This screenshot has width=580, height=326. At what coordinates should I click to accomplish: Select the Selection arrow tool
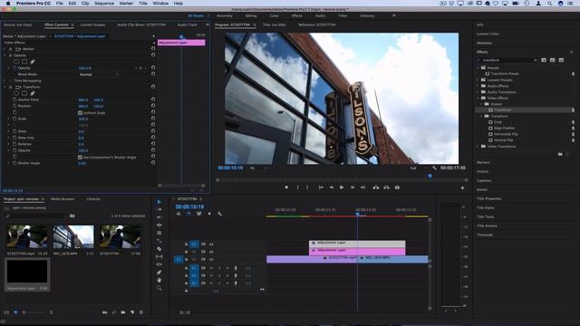click(x=159, y=202)
